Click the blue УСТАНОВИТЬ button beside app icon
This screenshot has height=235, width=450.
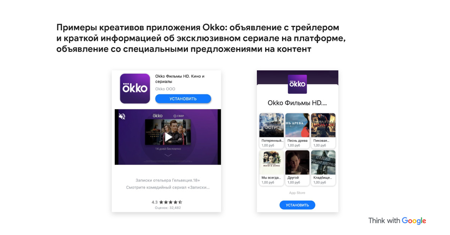click(183, 99)
